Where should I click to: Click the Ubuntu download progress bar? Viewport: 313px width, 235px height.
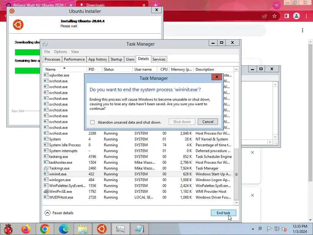pos(27,52)
